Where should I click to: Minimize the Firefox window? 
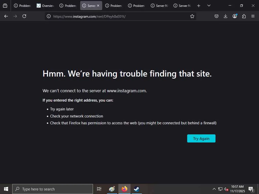(x=230, y=6)
